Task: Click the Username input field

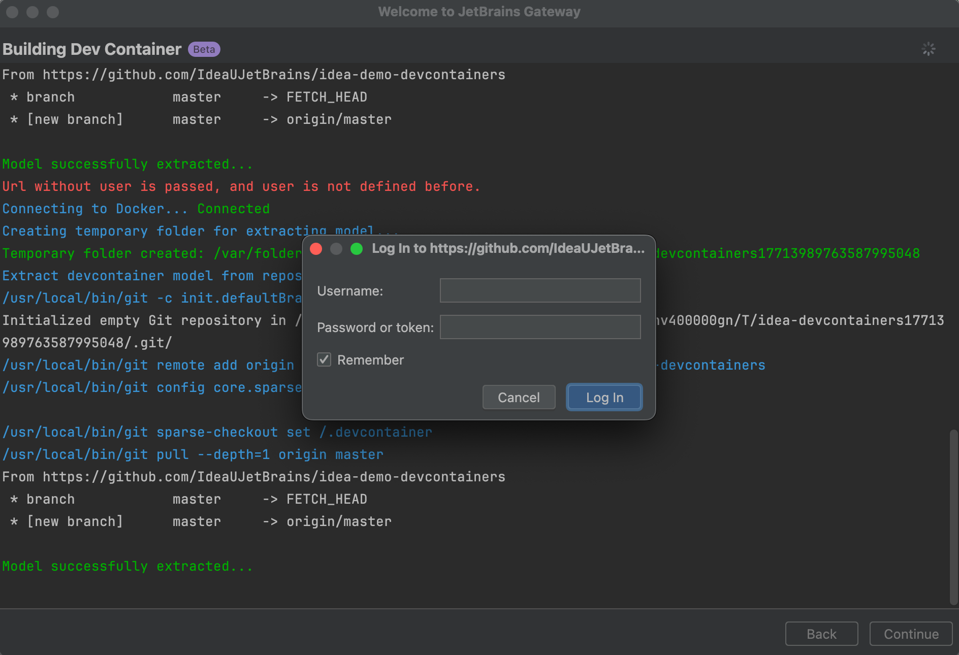Action: coord(540,290)
